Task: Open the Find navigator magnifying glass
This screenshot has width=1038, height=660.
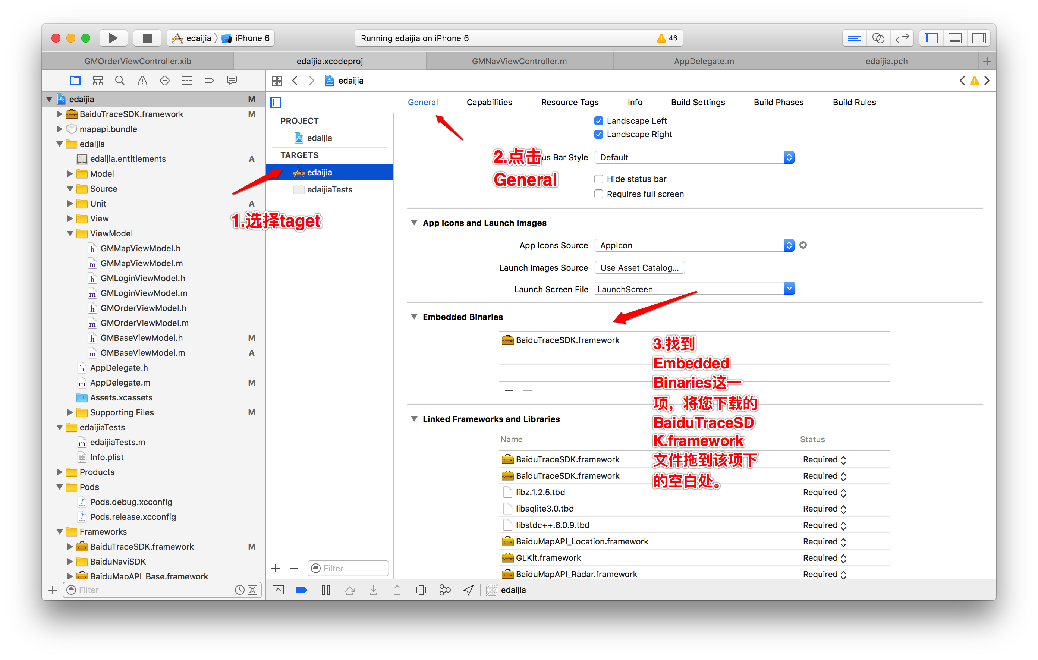Action: click(x=119, y=80)
